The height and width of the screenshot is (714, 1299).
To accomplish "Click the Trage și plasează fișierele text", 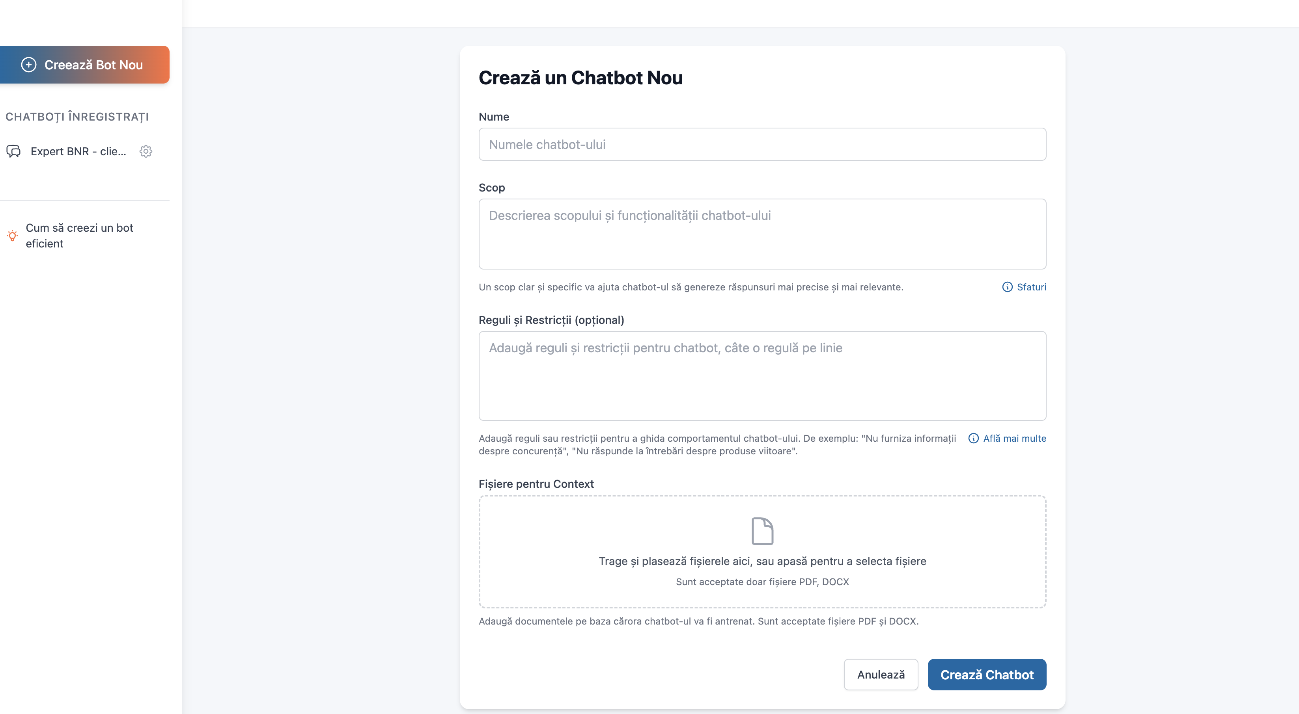I will click(x=762, y=562).
